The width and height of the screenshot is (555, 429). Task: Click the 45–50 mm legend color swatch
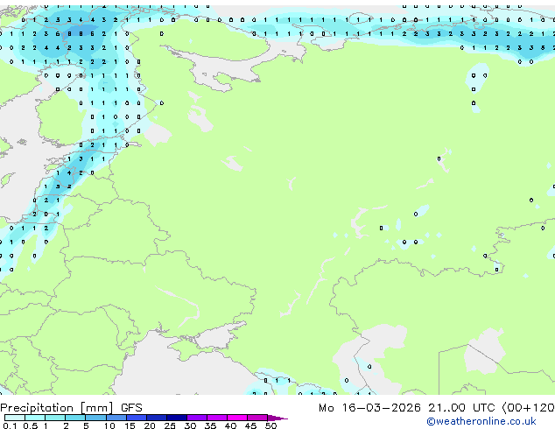pos(257,418)
